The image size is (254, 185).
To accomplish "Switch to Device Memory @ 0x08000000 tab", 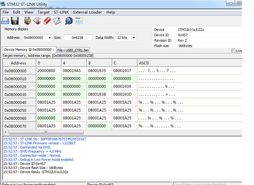I will point(29,50).
